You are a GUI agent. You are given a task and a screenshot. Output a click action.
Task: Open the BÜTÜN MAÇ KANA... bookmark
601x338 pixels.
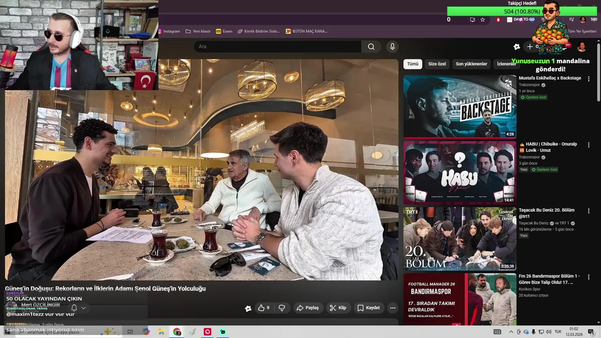307,31
